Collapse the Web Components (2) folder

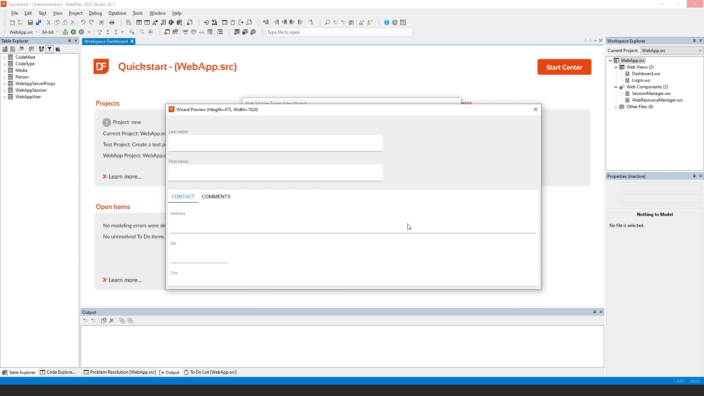pos(616,87)
